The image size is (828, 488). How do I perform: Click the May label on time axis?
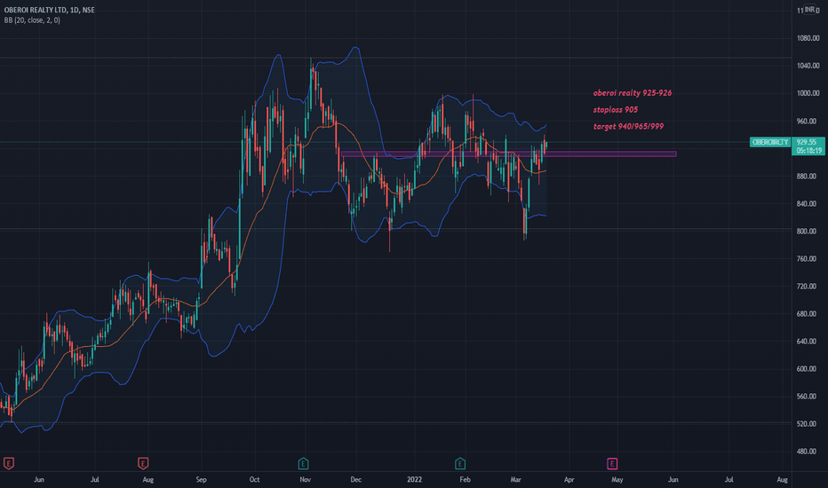click(x=617, y=479)
